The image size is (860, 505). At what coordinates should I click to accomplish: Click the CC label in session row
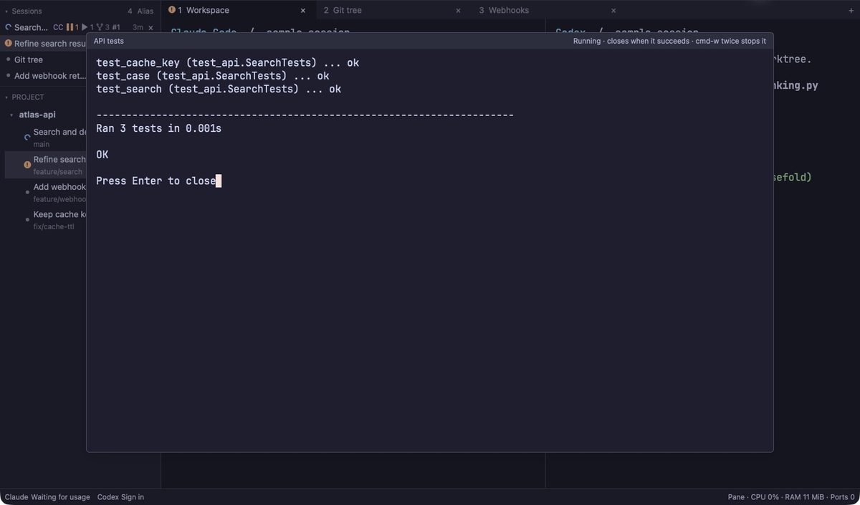(58, 27)
